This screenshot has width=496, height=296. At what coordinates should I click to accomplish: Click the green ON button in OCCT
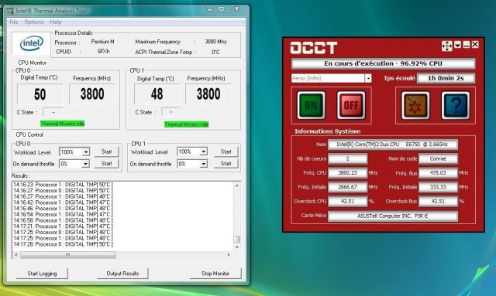[311, 105]
